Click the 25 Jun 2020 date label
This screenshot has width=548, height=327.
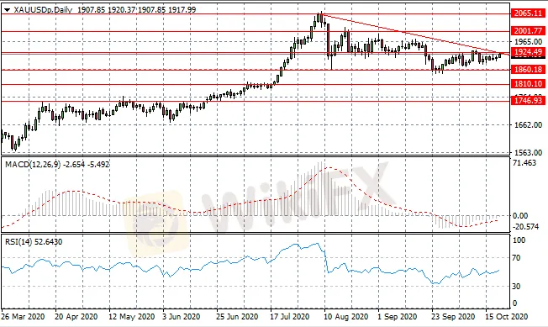click(x=238, y=317)
